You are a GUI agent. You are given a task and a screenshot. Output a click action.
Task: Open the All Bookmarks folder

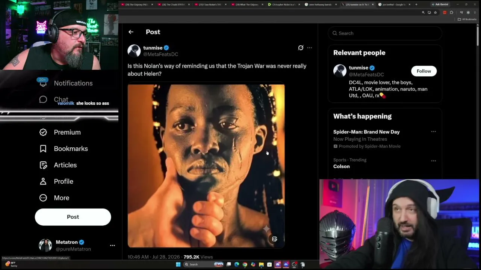coord(467,19)
